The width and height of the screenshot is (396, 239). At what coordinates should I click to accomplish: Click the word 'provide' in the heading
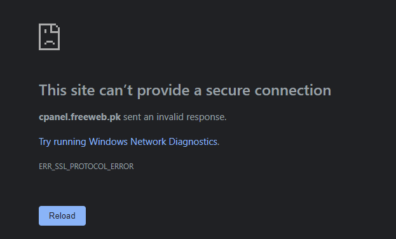(x=163, y=90)
